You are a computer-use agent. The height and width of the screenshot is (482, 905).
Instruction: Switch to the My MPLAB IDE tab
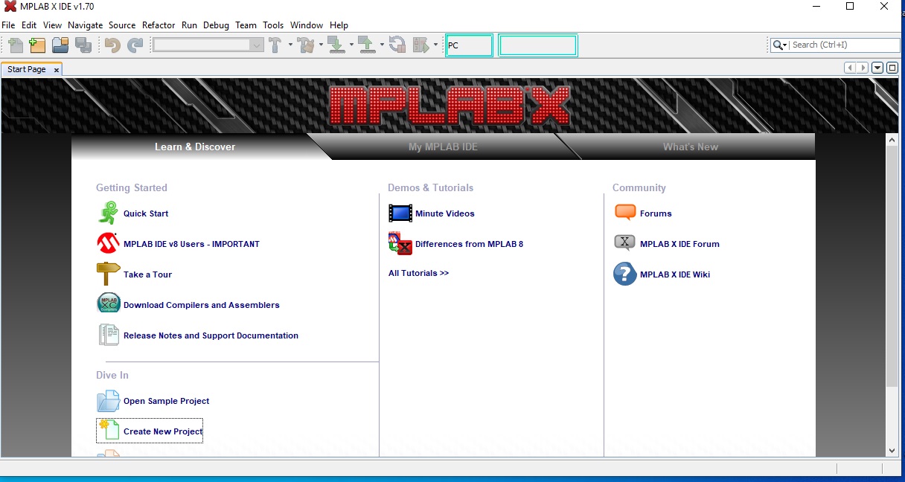point(443,147)
